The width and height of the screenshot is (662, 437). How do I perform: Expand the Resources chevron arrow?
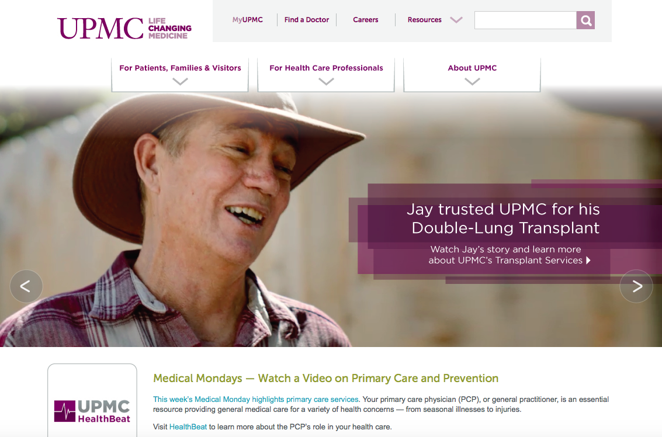[456, 20]
